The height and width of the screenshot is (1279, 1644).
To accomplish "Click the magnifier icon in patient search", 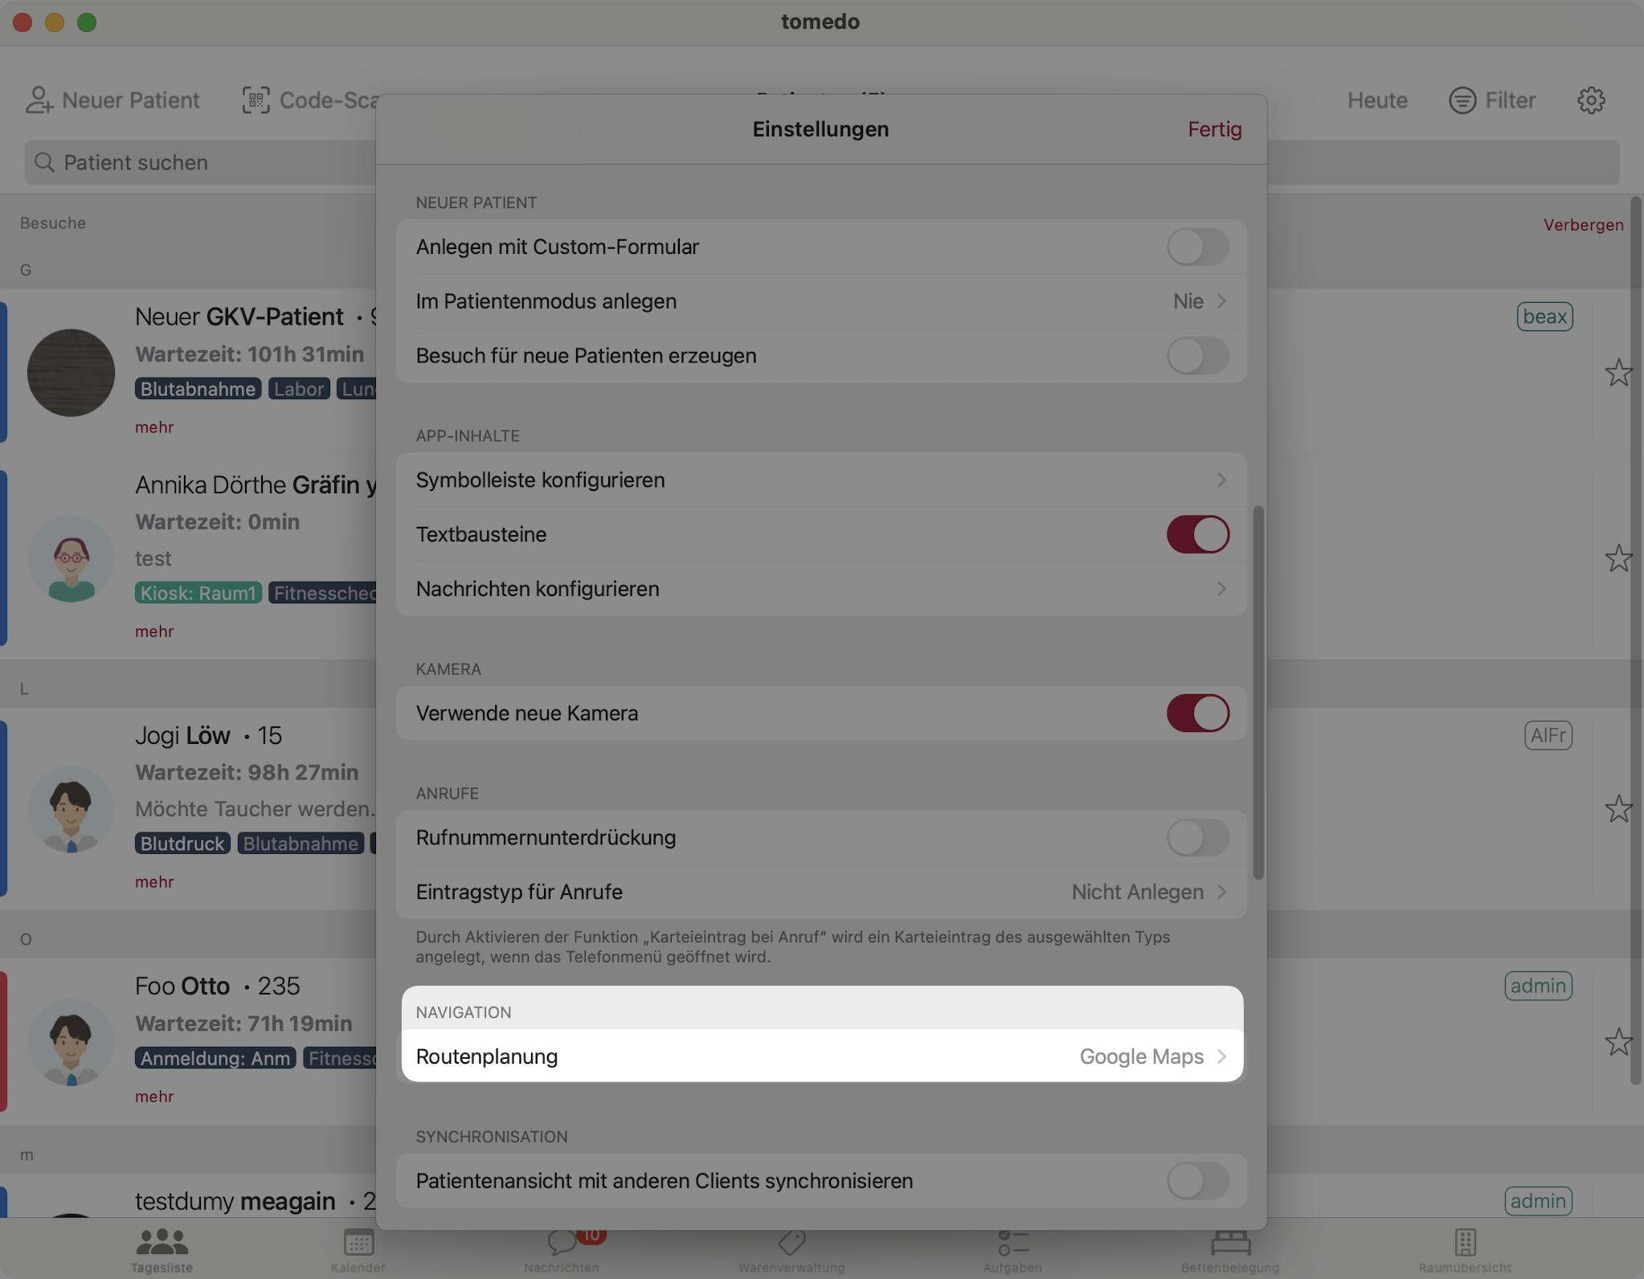I will (x=45, y=162).
